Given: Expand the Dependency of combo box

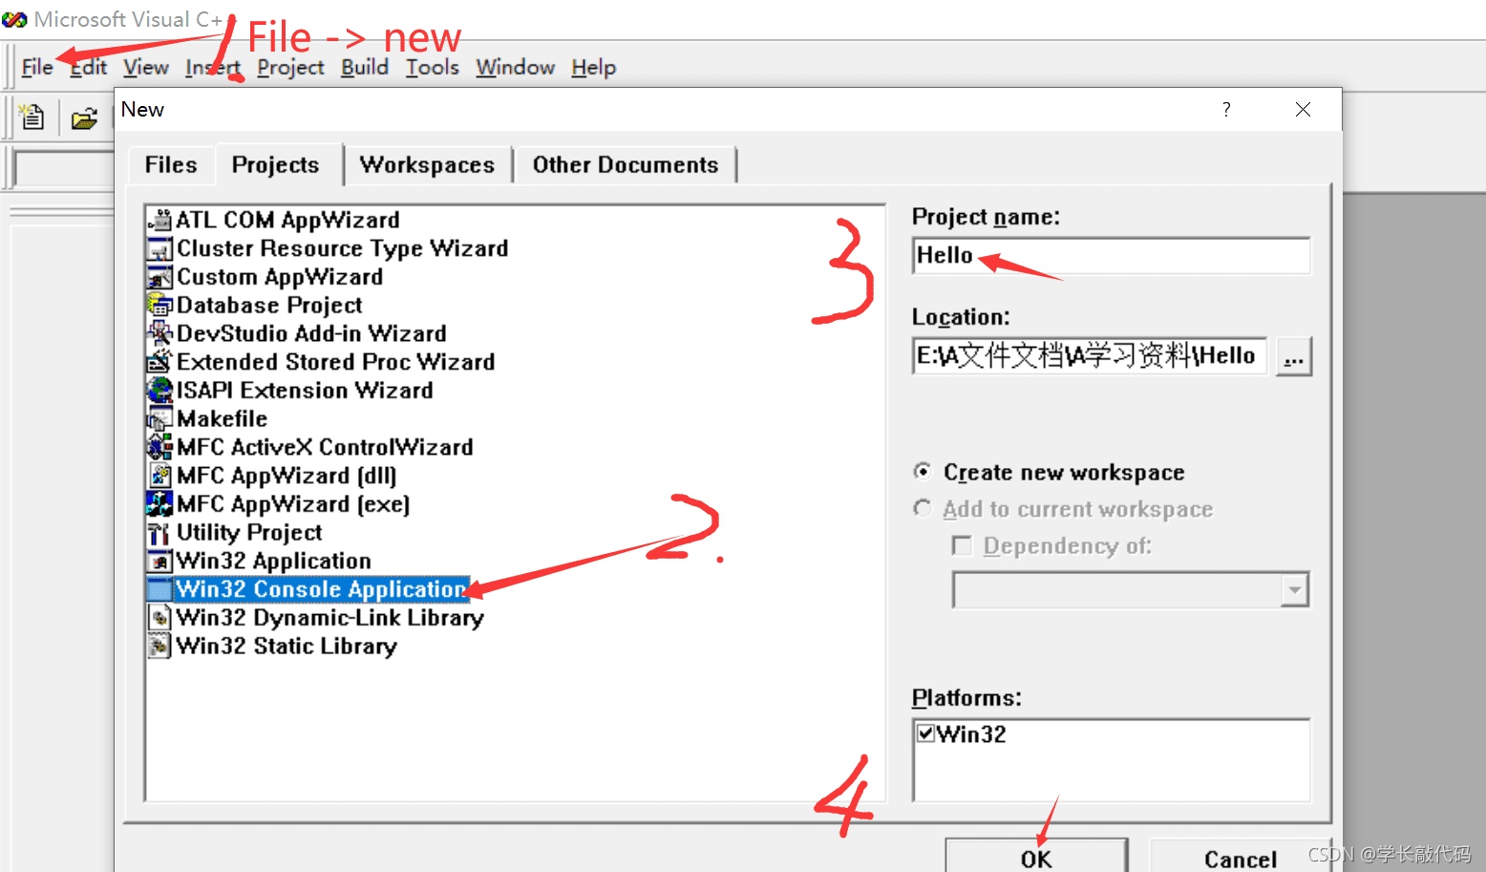Looking at the screenshot, I should click(x=1294, y=590).
